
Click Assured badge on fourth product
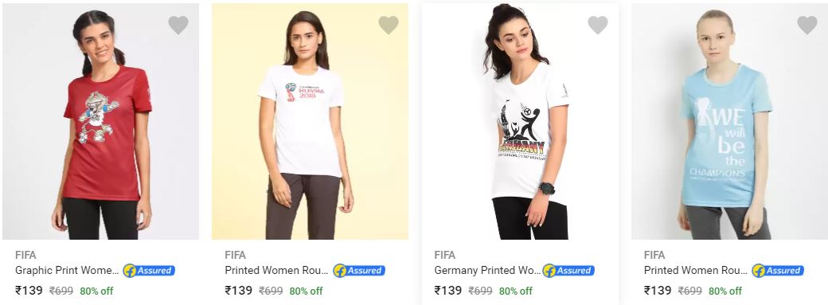tap(778, 271)
